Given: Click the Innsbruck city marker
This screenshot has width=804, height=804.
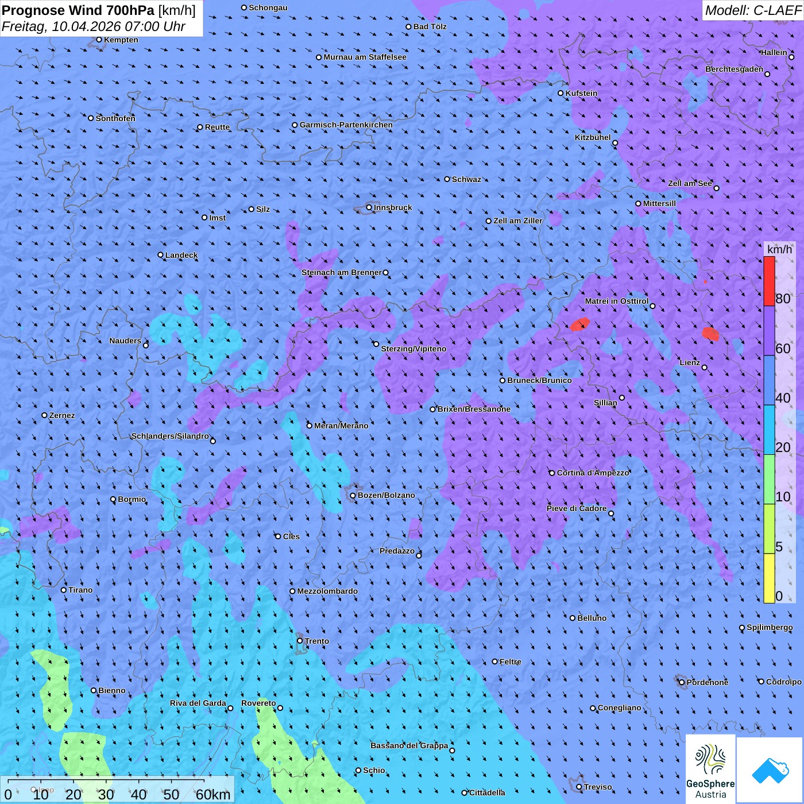Looking at the screenshot, I should pyautogui.click(x=369, y=207).
